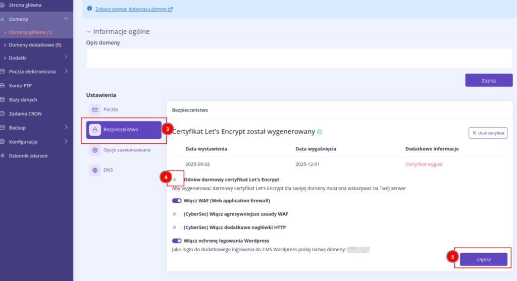Click the Dziennik zdarzeń list icon
This screenshot has height=281, width=517.
(x=3, y=156)
